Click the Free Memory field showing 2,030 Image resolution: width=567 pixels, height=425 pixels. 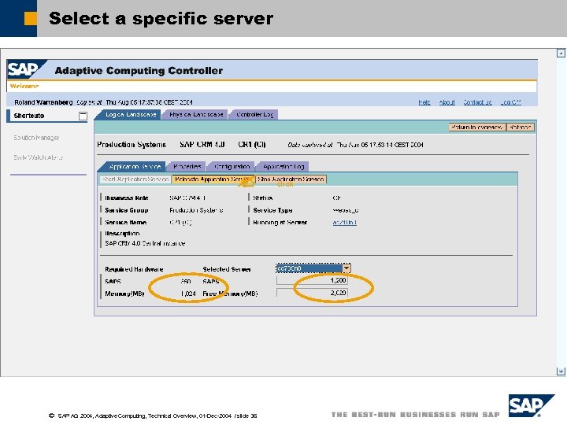tap(312, 293)
